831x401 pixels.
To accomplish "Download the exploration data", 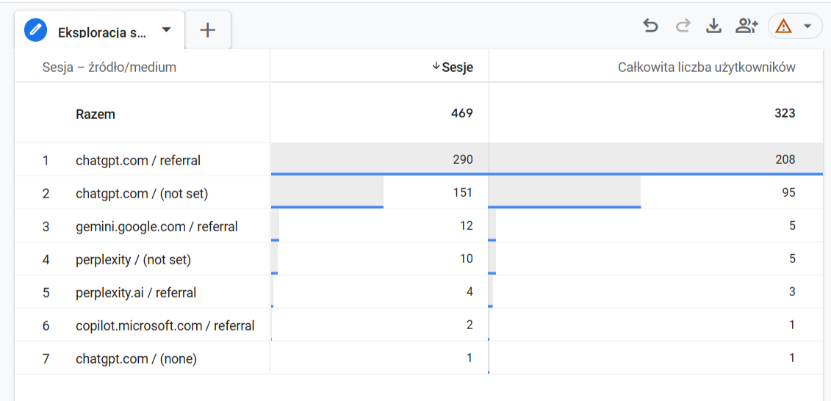I will (713, 26).
